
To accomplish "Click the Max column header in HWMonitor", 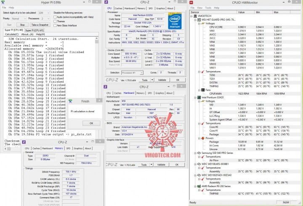I will [x=282, y=12].
